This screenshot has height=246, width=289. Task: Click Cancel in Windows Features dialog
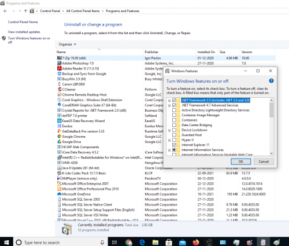click(264, 161)
